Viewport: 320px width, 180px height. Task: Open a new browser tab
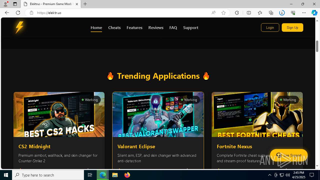(85, 4)
